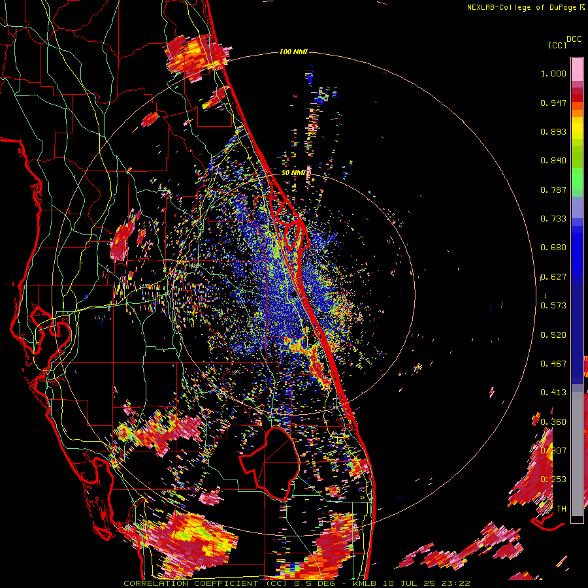Select the 0.573 scale value
Image resolution: width=588 pixels, height=588 pixels.
coord(553,306)
